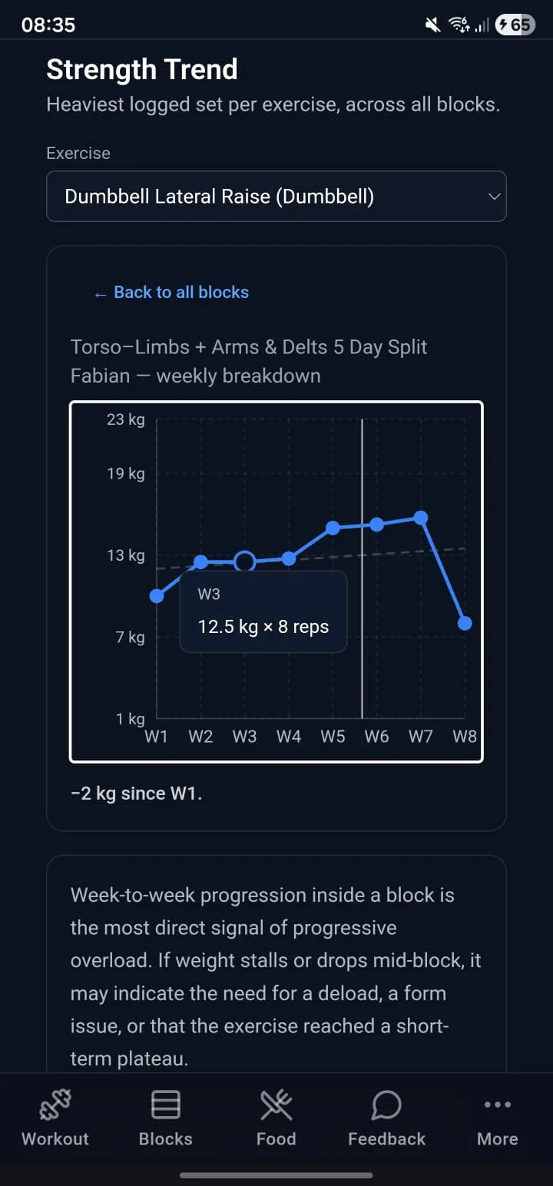Open the Workout dumbbell icon
The image size is (553, 1186).
[x=55, y=1105]
